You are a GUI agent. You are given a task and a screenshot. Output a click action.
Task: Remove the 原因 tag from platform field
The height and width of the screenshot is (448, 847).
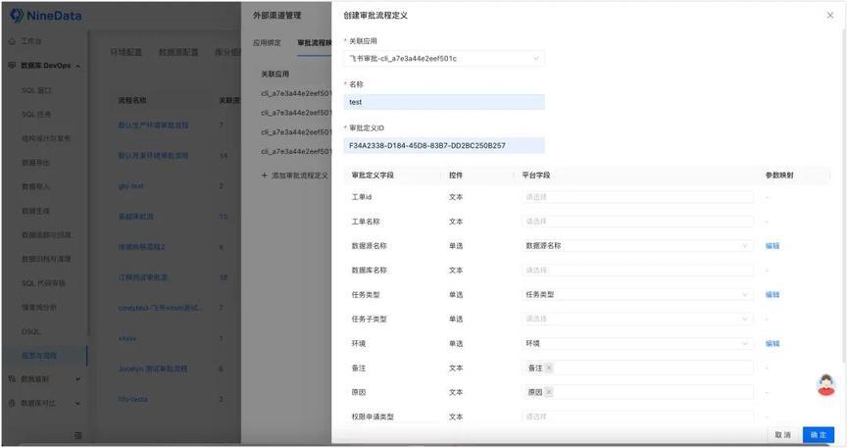click(549, 392)
